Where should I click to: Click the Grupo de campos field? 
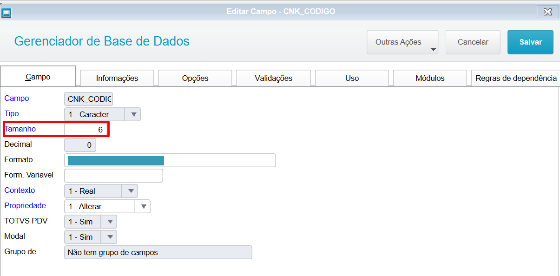pyautogui.click(x=158, y=252)
